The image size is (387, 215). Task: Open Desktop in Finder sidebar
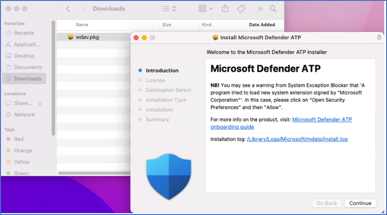pos(24,56)
